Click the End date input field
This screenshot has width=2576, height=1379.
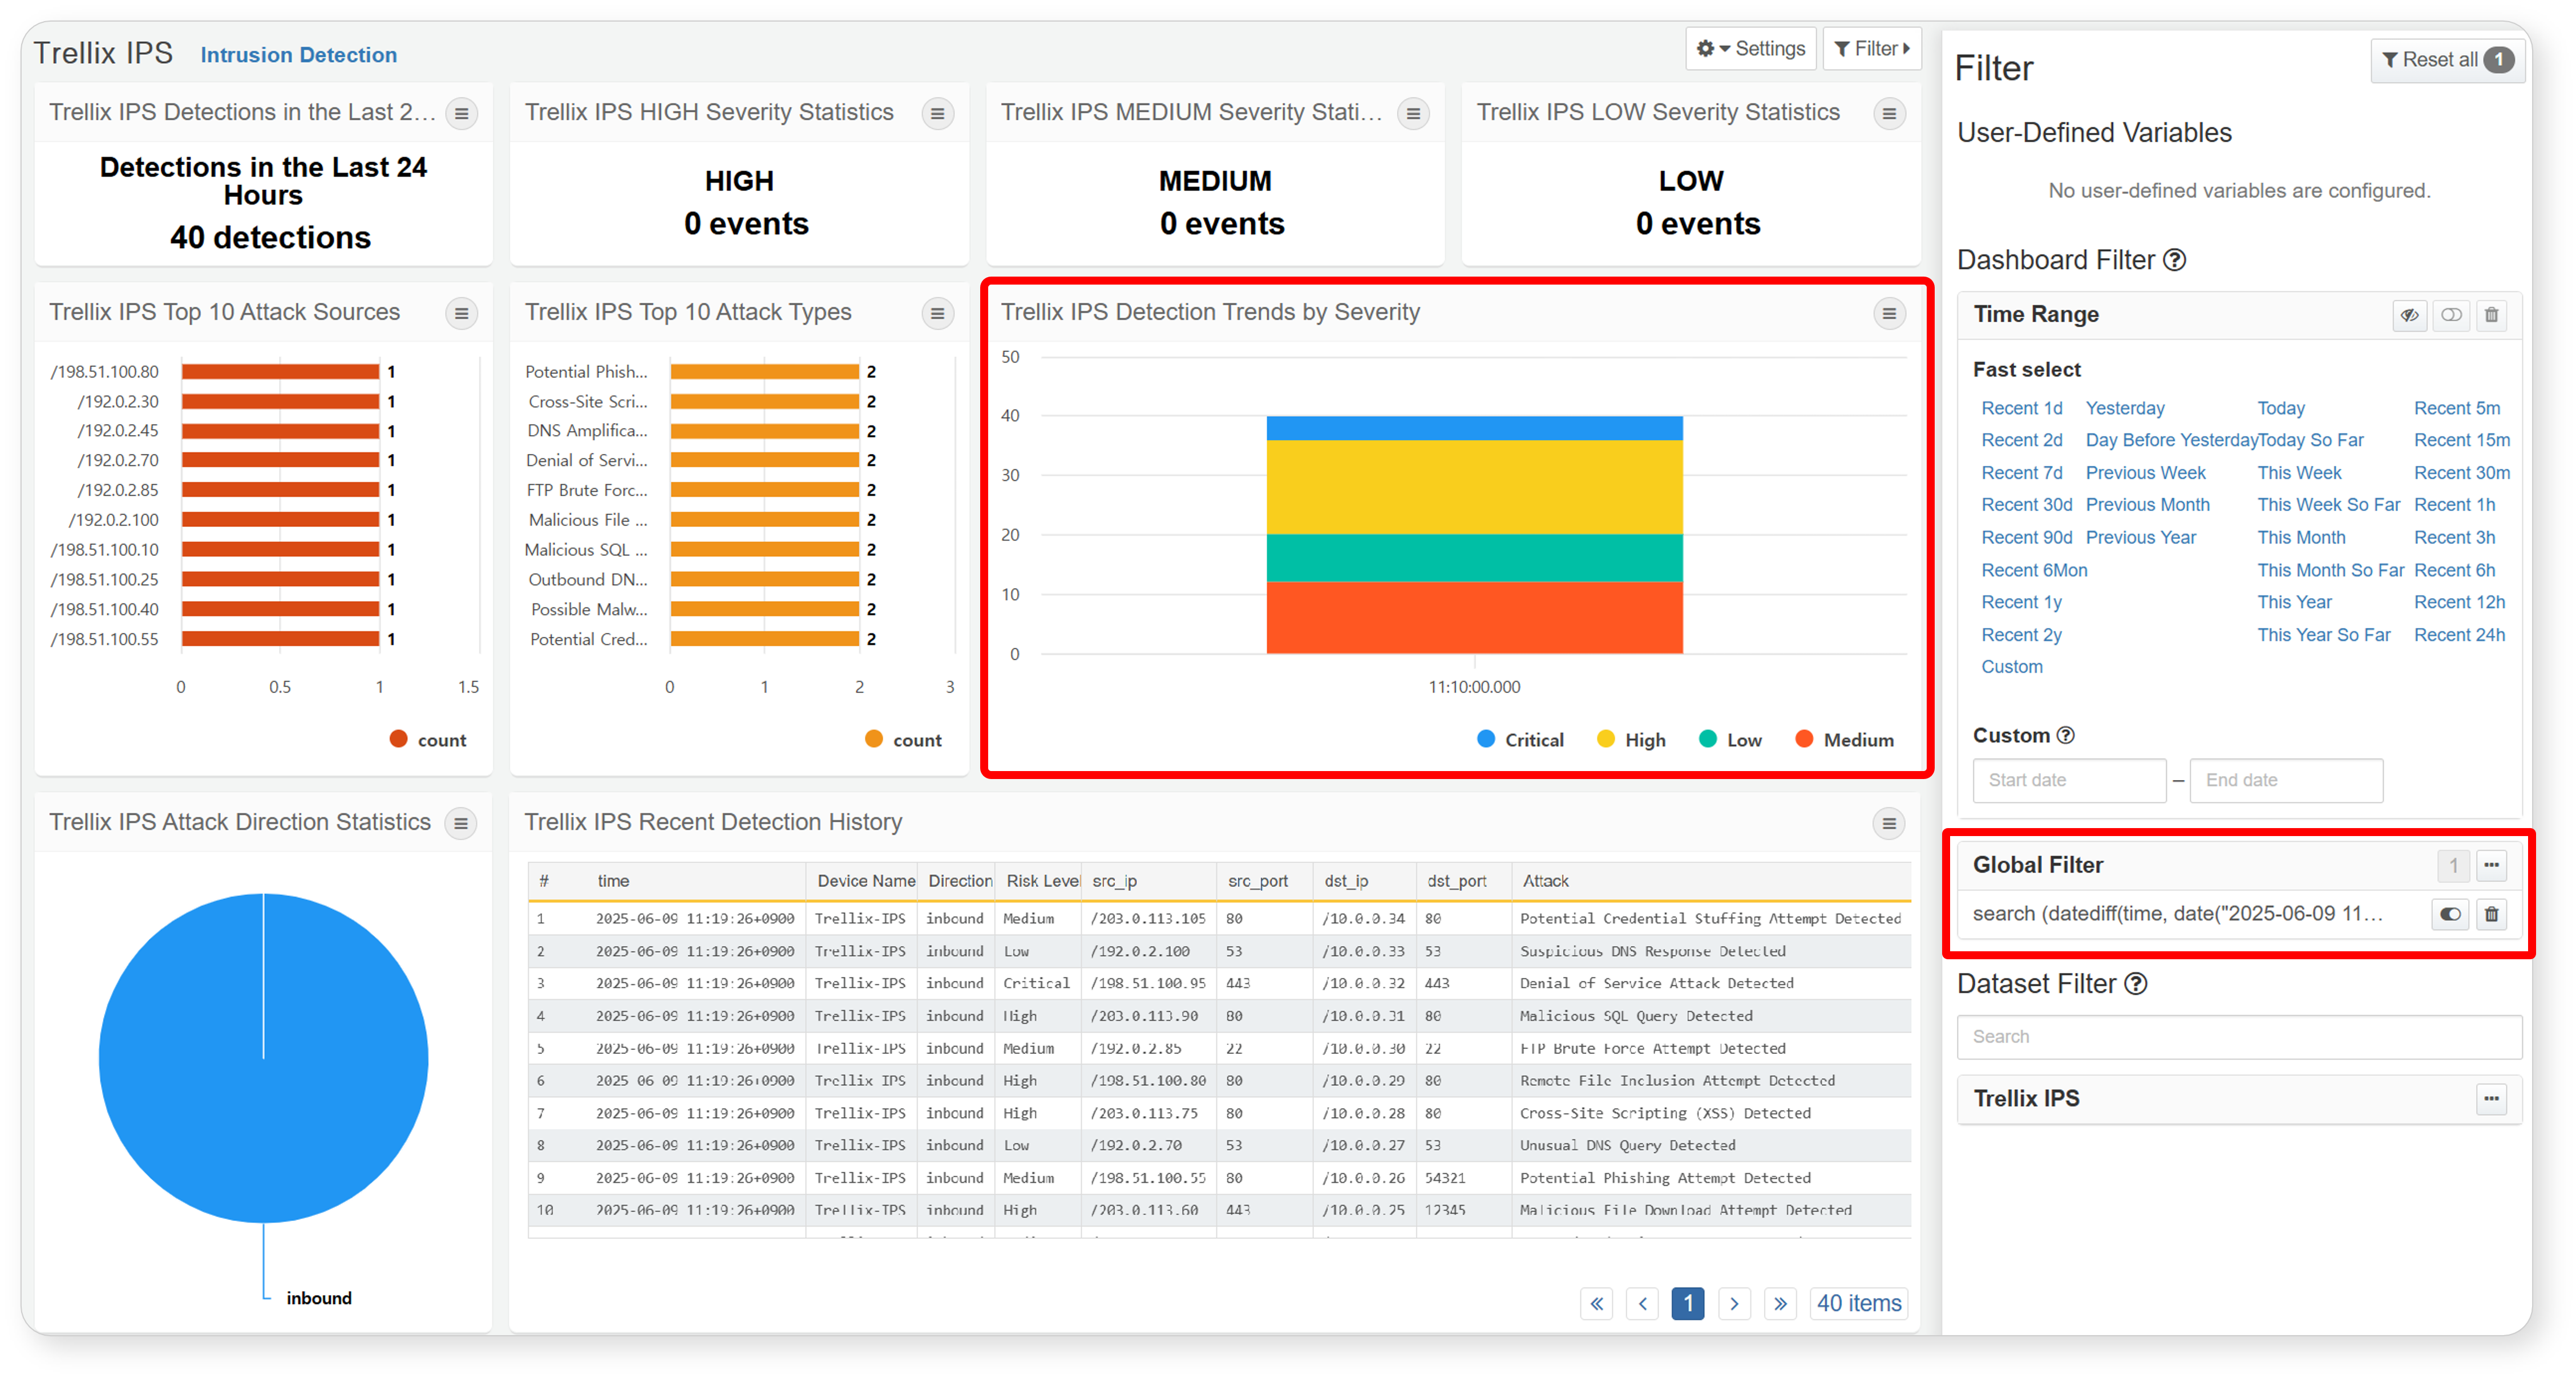2286,780
